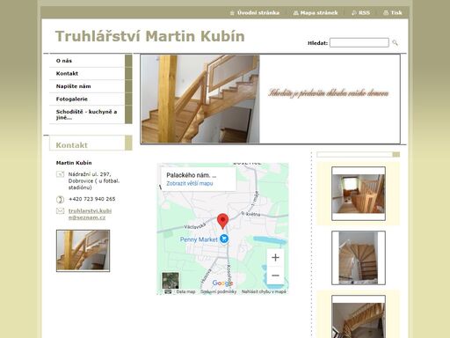Switch map to satellite view thumbnail
The width and height of the screenshot is (450, 338).
point(171,281)
